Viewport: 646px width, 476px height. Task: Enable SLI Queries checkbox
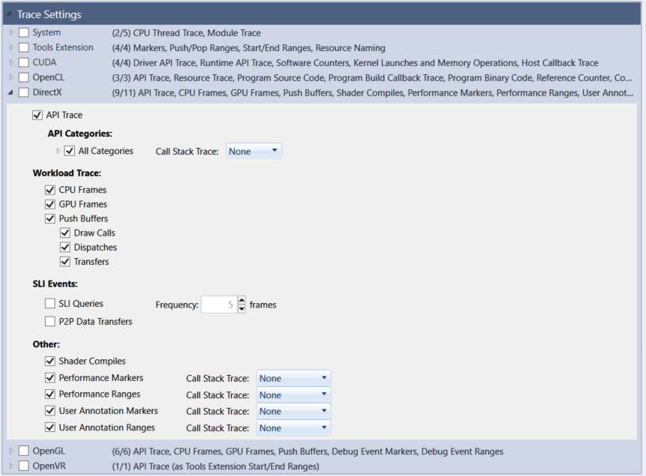click(x=50, y=304)
